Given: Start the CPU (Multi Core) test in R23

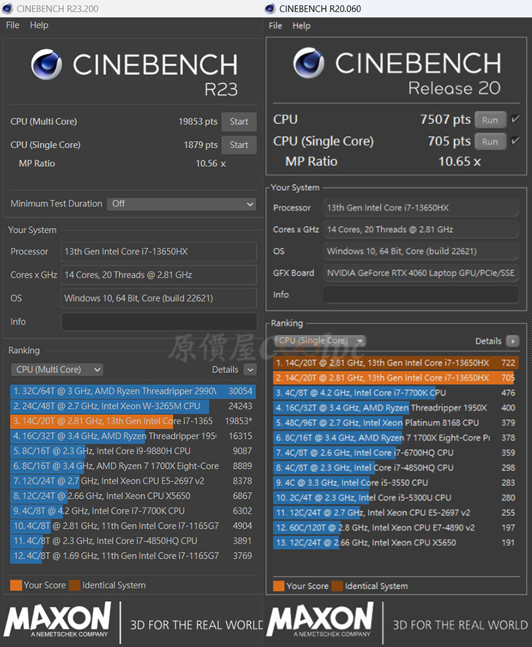Looking at the screenshot, I should coord(239,122).
